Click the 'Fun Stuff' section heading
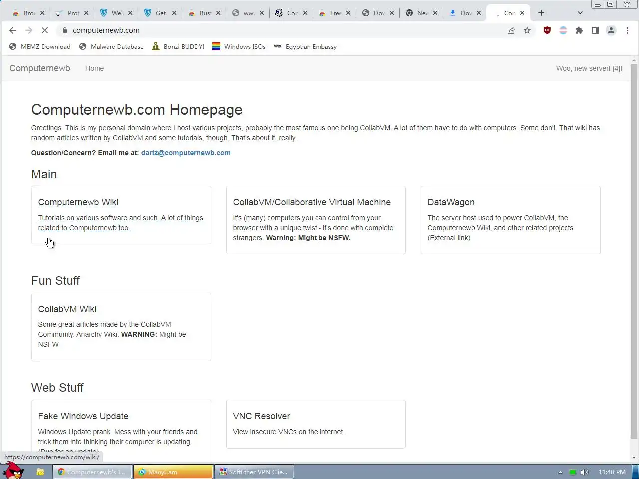 (x=55, y=281)
